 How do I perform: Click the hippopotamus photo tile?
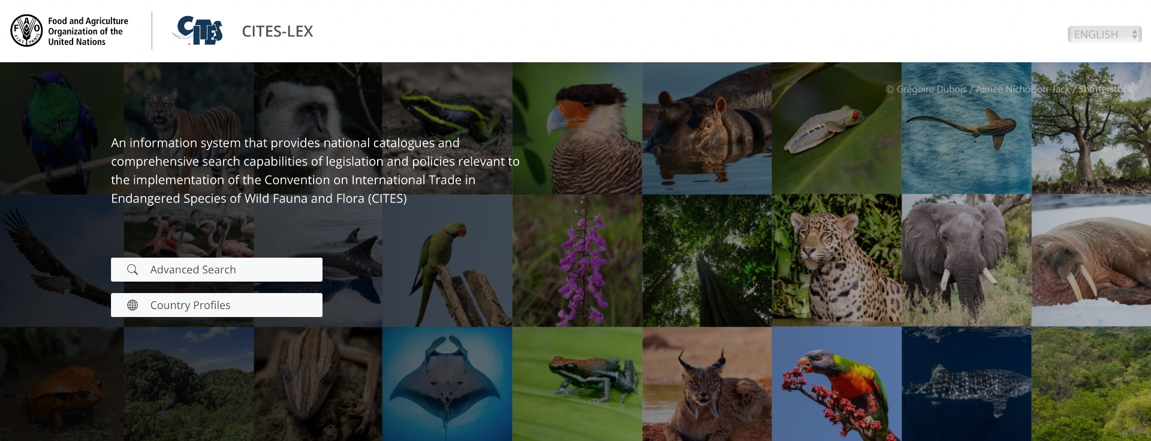707,128
